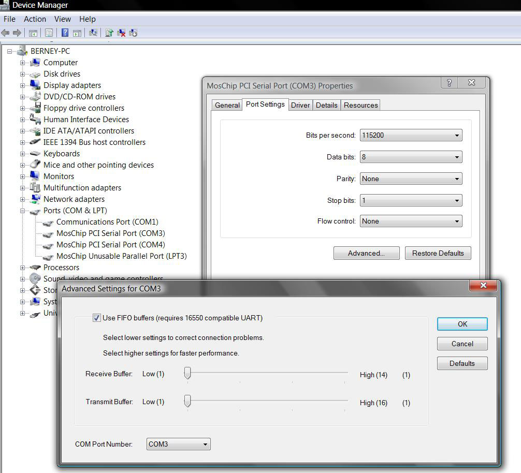The image size is (521, 473).
Task: Open the Help menu
Action: (x=88, y=19)
